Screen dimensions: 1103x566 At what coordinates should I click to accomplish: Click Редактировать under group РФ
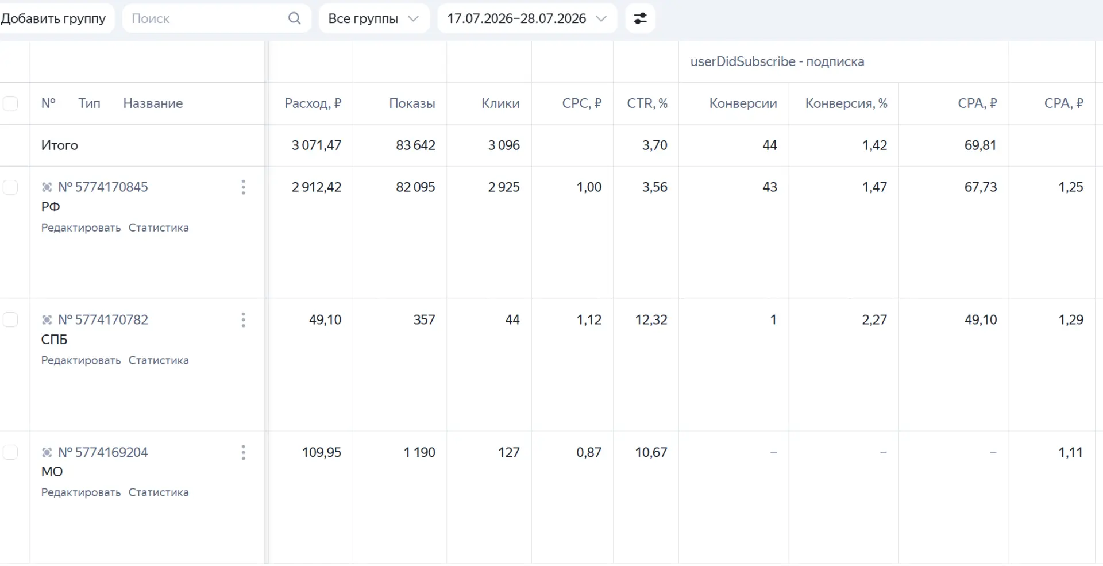coord(81,228)
